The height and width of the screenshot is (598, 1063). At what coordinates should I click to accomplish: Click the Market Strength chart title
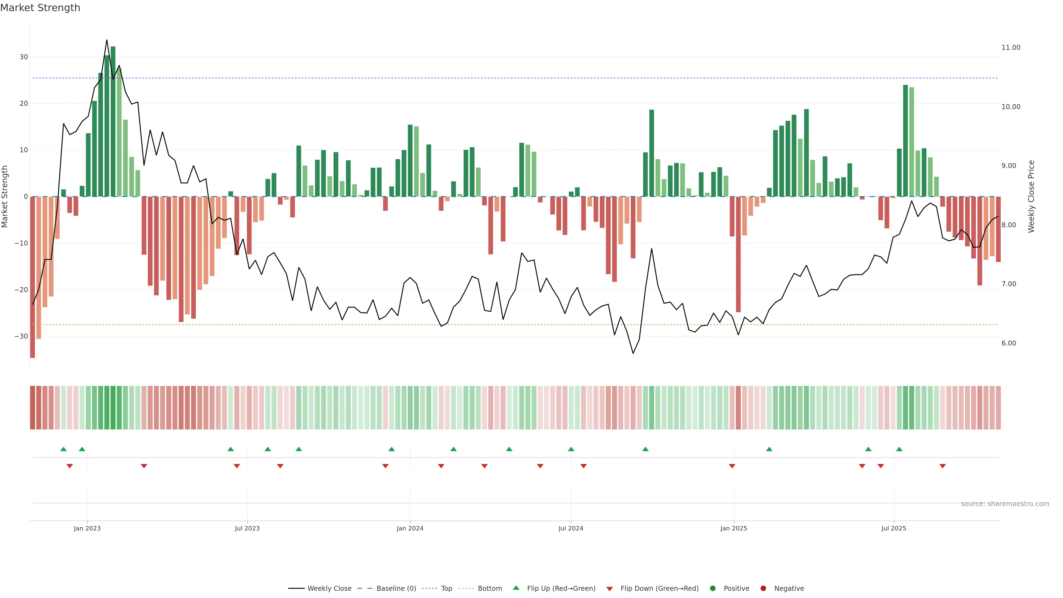coord(40,8)
